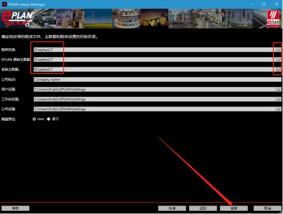
Task: Go back with the 返回 button
Action: pyautogui.click(x=203, y=208)
